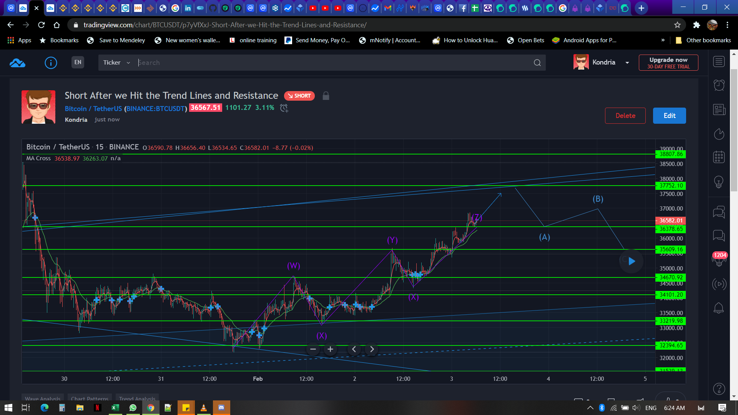The height and width of the screenshot is (415, 738).
Task: Select the Wave Analysis tag
Action: click(43, 398)
